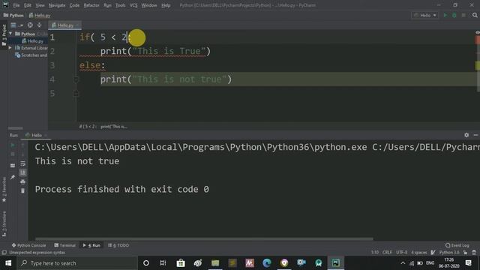The image size is (480, 270).
Task: Click the Run console horizontal scrollbar
Action: (x=204, y=238)
